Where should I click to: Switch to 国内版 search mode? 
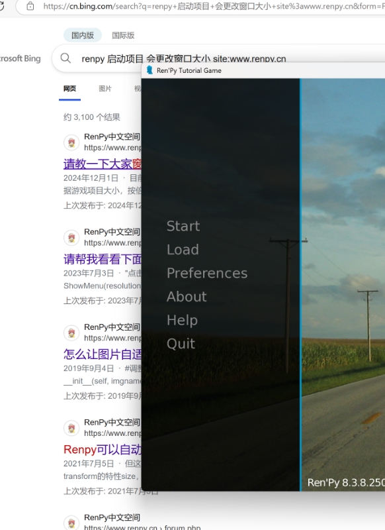(x=83, y=35)
